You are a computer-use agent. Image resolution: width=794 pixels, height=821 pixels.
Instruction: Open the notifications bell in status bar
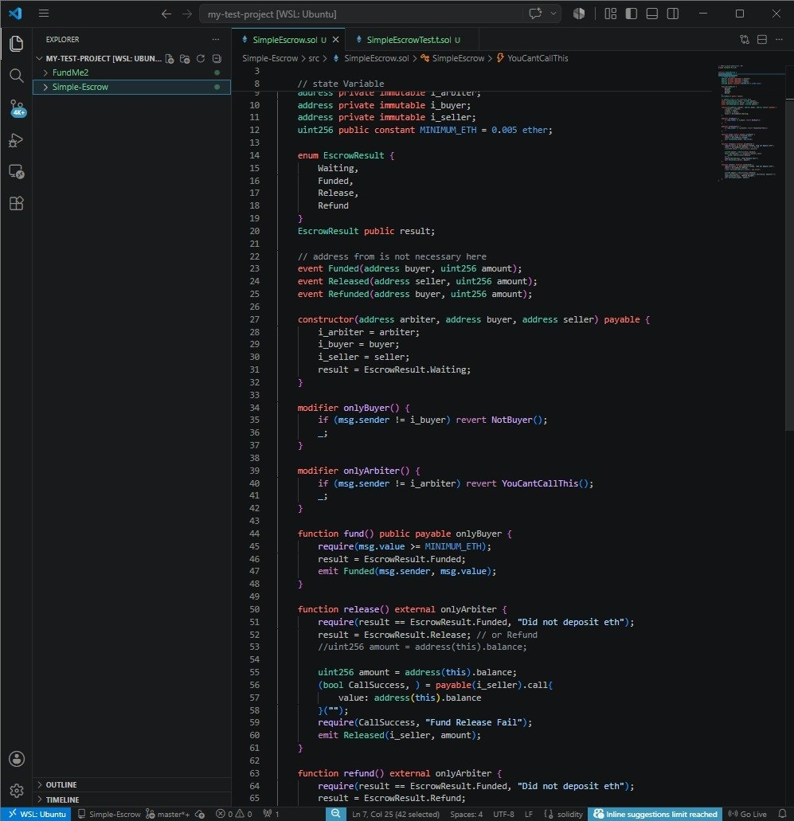tap(783, 814)
